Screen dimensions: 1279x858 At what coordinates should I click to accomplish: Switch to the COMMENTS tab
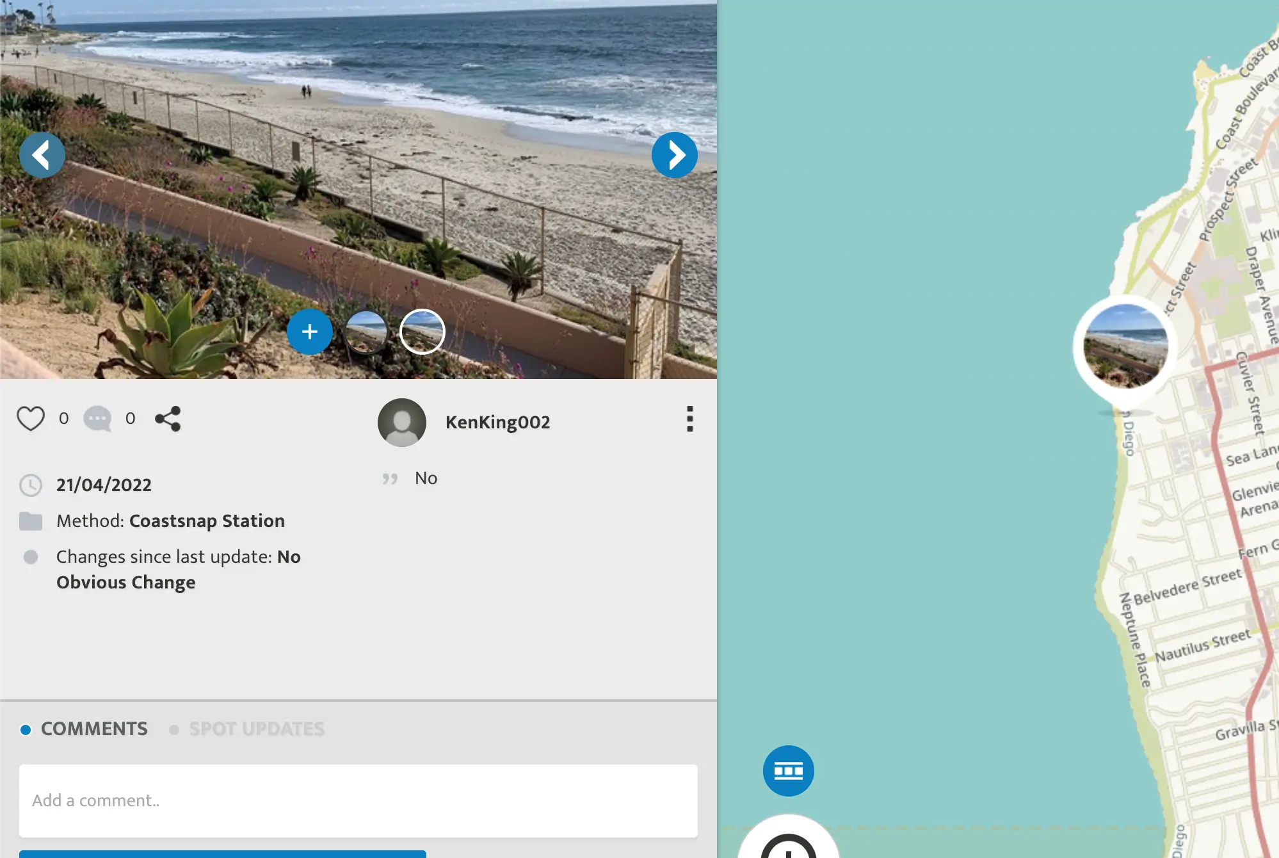[93, 729]
